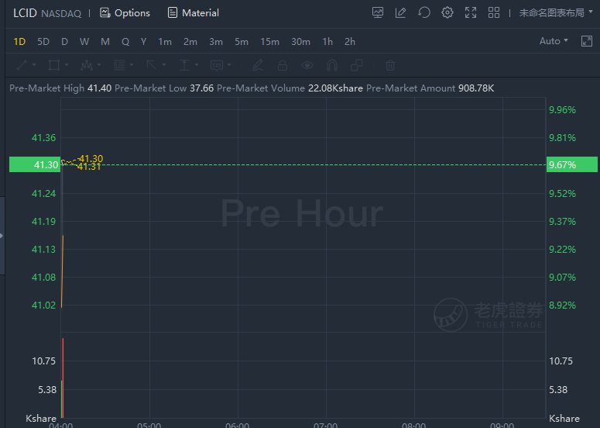Expand the measure tool dropdown arrow
This screenshot has height=428, width=600.
click(197, 65)
